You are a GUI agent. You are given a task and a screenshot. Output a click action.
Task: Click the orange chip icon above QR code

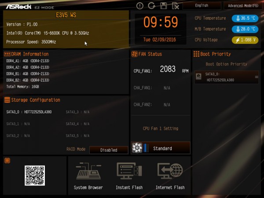(7, 161)
